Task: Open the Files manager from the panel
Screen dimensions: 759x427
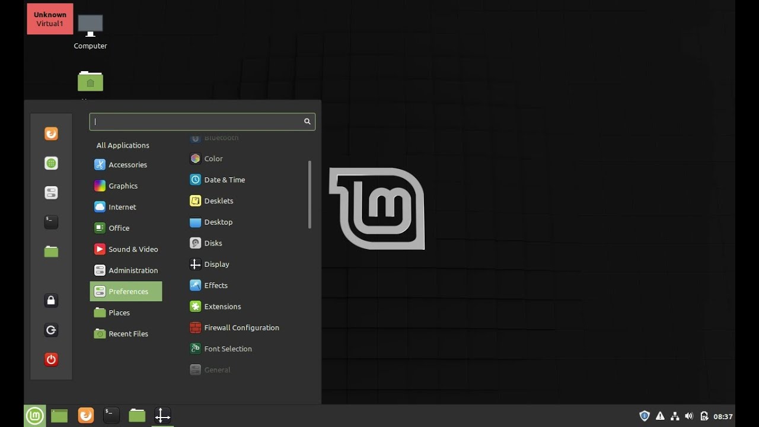Action: [x=137, y=416]
